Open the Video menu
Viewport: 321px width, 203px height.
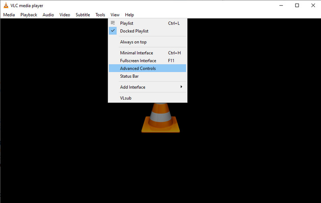(65, 15)
